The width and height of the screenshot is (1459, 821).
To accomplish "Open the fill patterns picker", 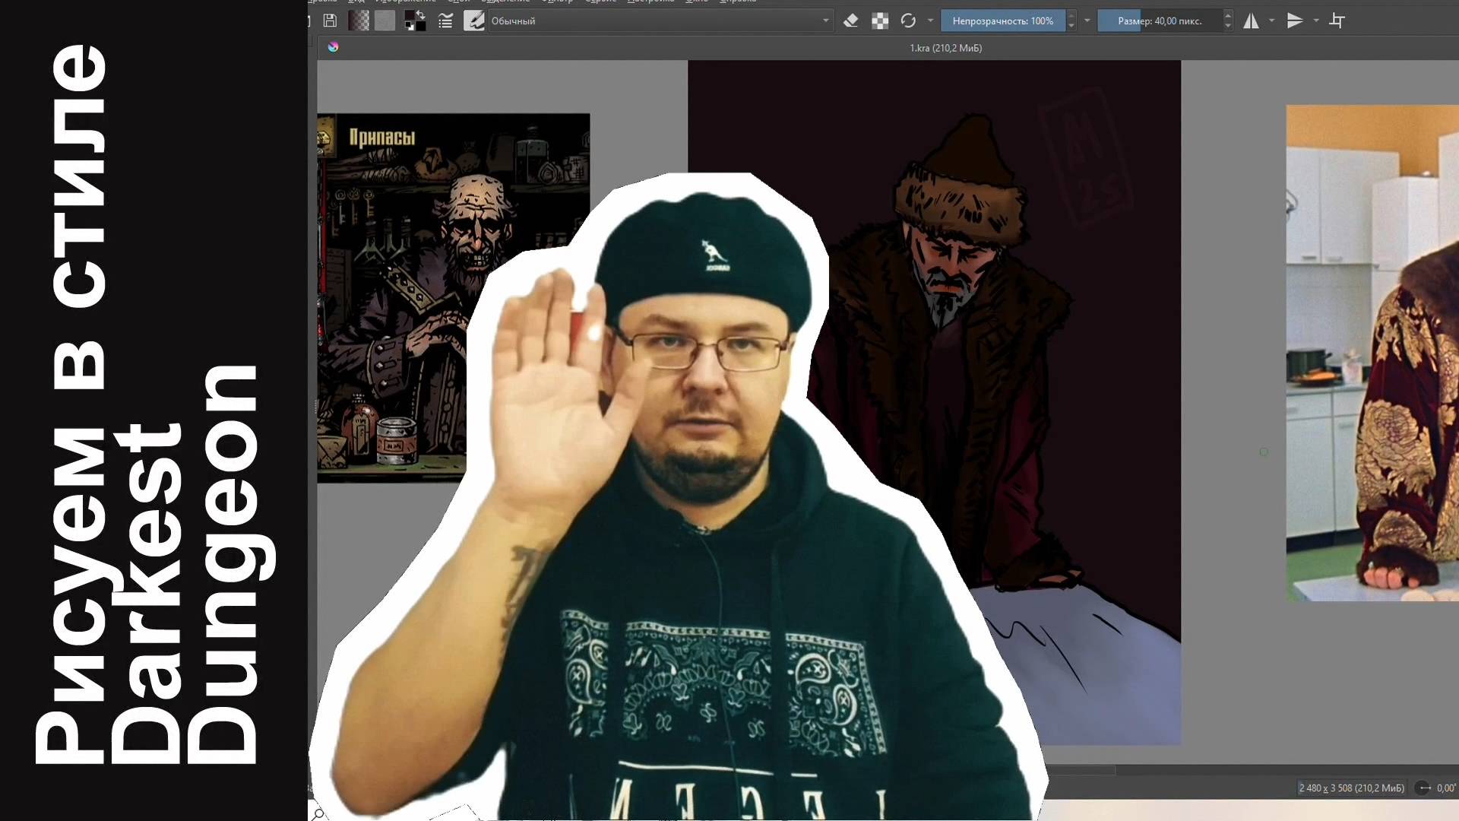I will (385, 21).
